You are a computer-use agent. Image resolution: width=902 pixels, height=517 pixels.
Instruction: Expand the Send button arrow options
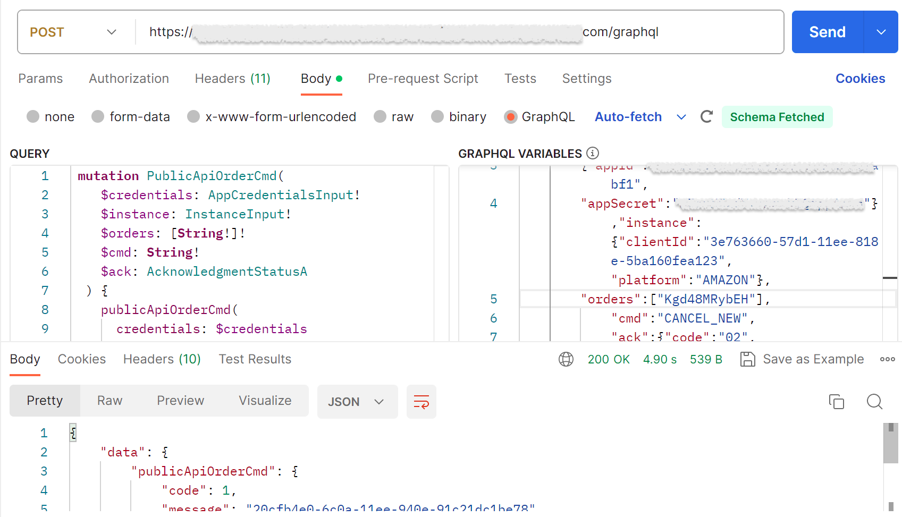(x=881, y=32)
